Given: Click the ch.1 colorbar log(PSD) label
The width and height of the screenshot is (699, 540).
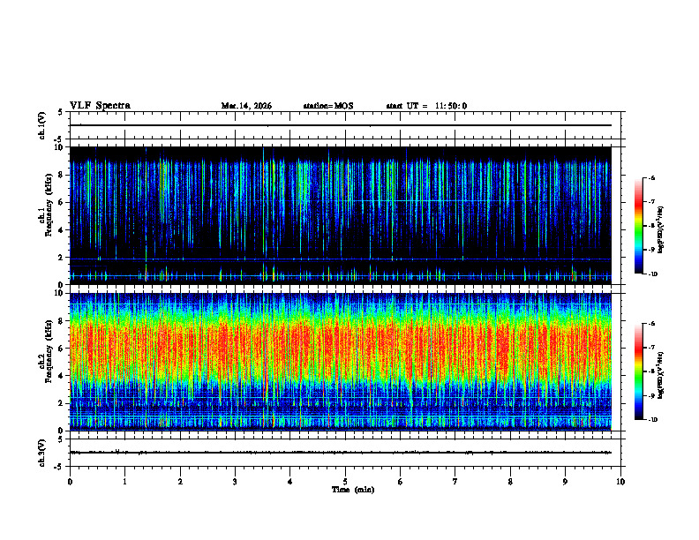Looking at the screenshot, I should pyautogui.click(x=661, y=229).
